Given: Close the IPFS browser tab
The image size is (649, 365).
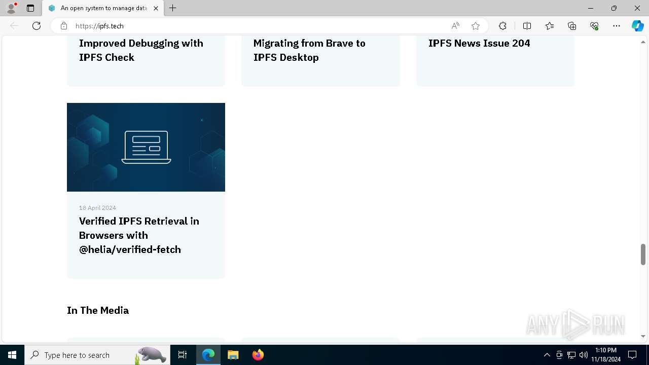Looking at the screenshot, I should click(156, 8).
